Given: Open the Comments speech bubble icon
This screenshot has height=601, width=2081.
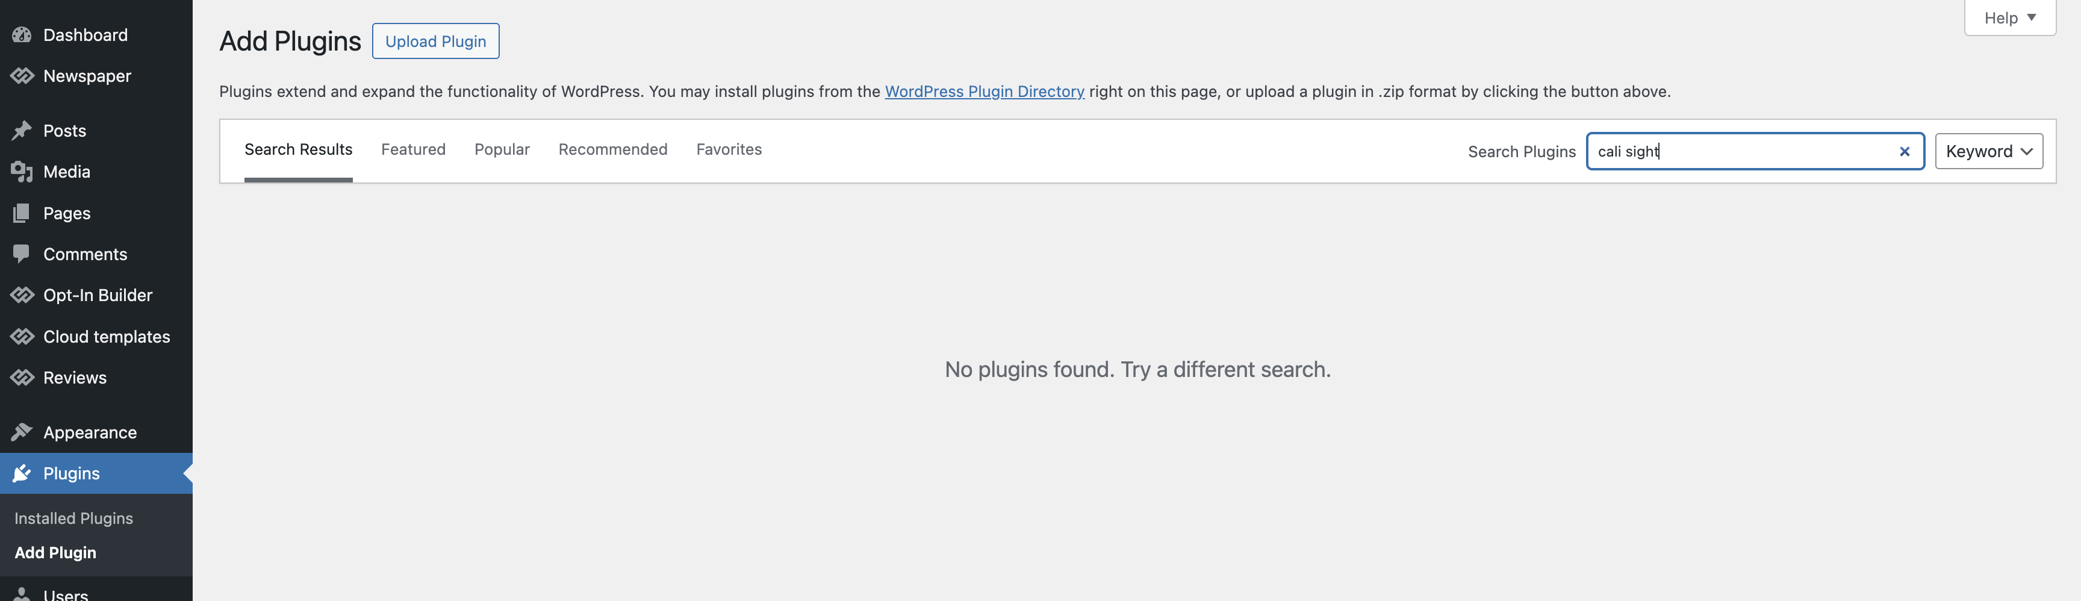Looking at the screenshot, I should point(22,255).
